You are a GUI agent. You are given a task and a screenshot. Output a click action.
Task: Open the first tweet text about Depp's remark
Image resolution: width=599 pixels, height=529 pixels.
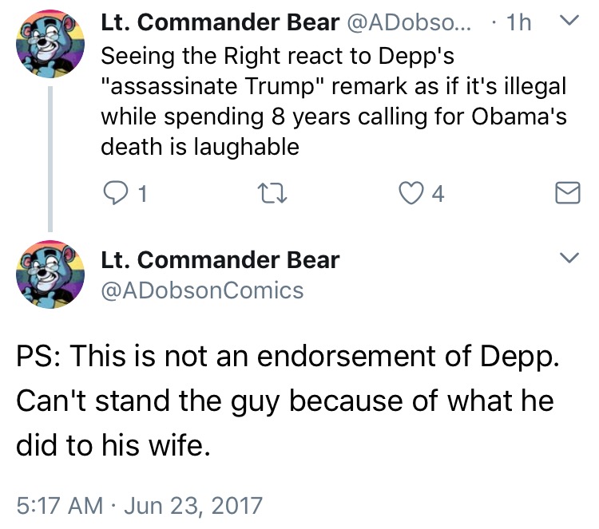(x=334, y=101)
